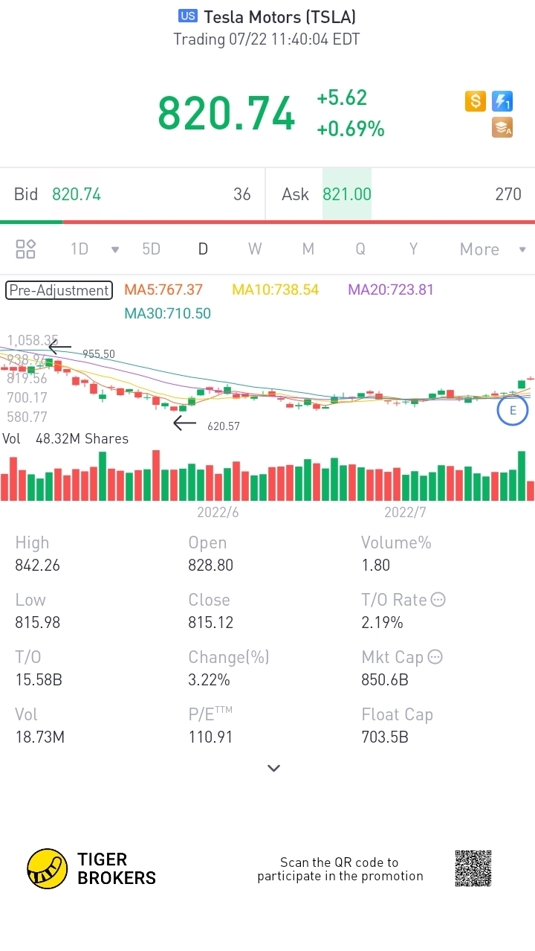Image resolution: width=535 pixels, height=951 pixels.
Task: Tap the MA5:767.37 indicator label
Action: click(163, 289)
